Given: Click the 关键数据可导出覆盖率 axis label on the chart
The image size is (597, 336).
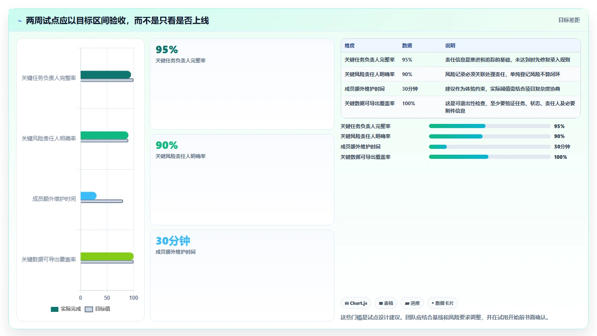Looking at the screenshot, I should (49, 259).
